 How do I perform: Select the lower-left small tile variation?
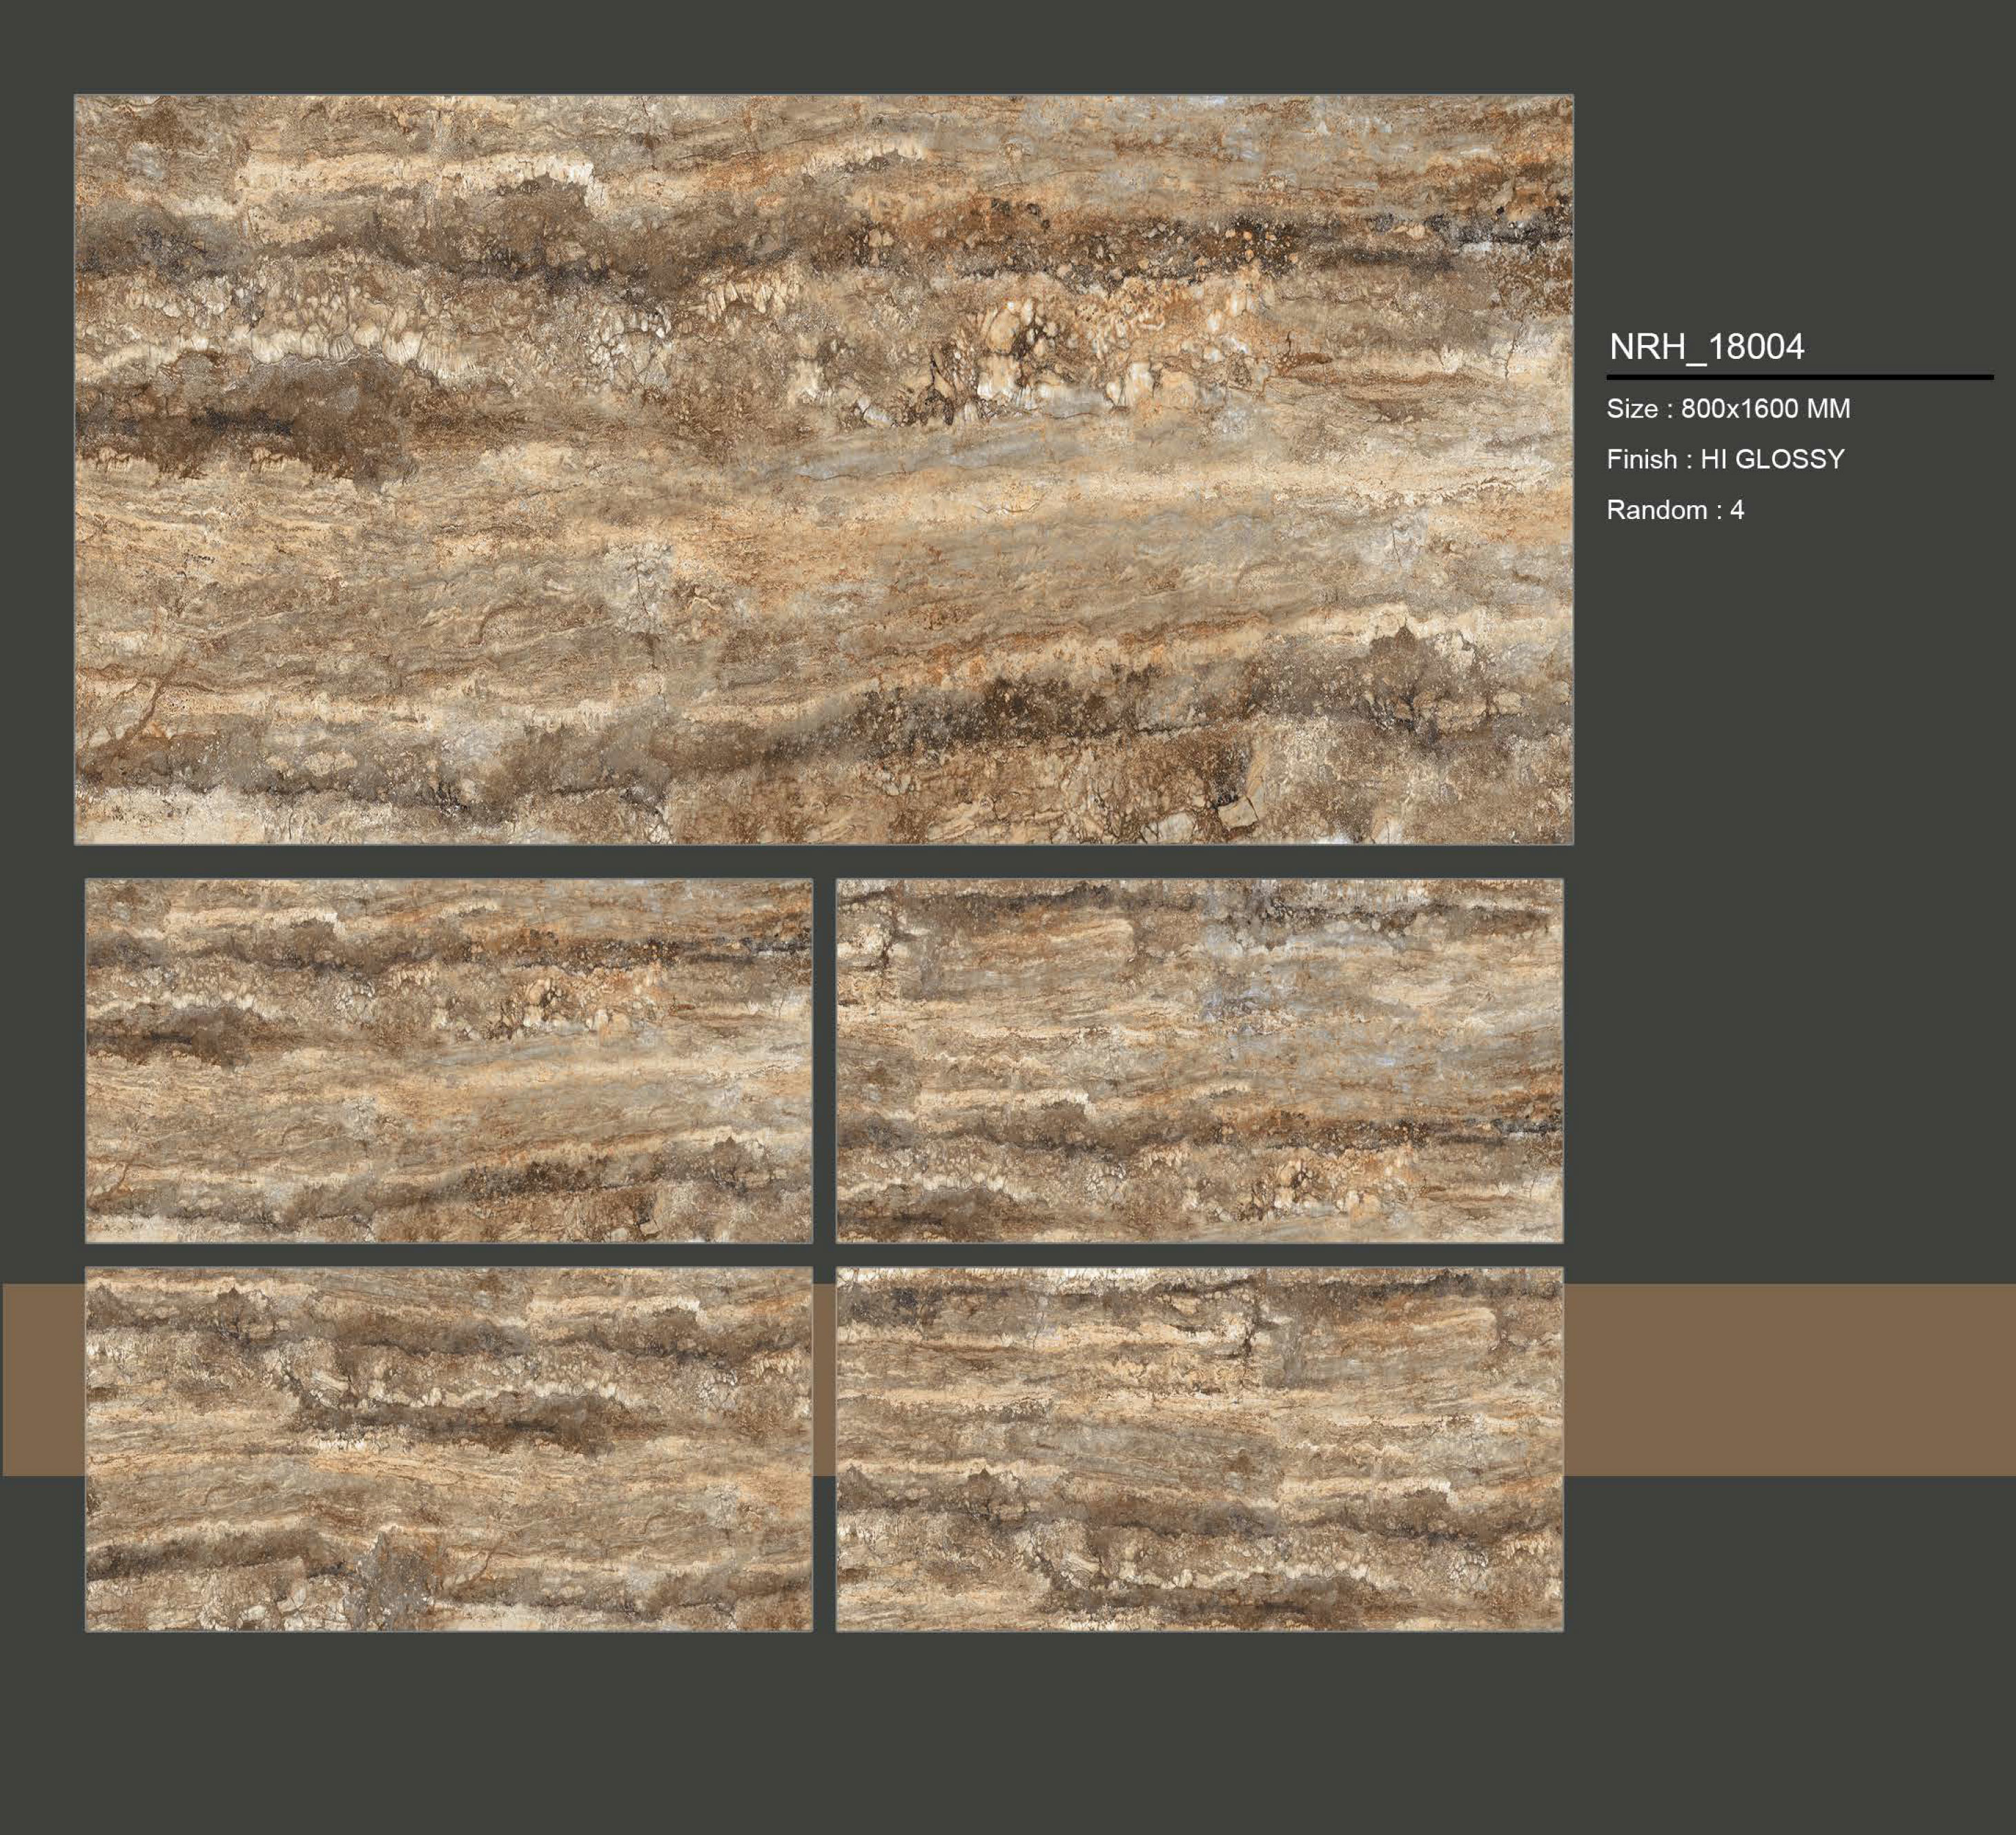[x=448, y=1449]
